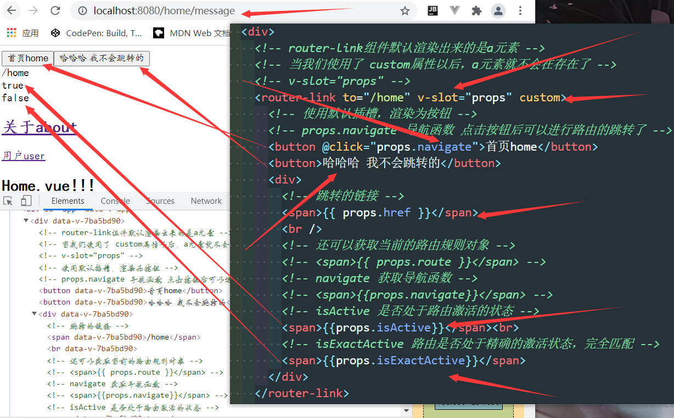Open the Chrome profile avatar
The width and height of the screenshot is (674, 418).
point(498,10)
